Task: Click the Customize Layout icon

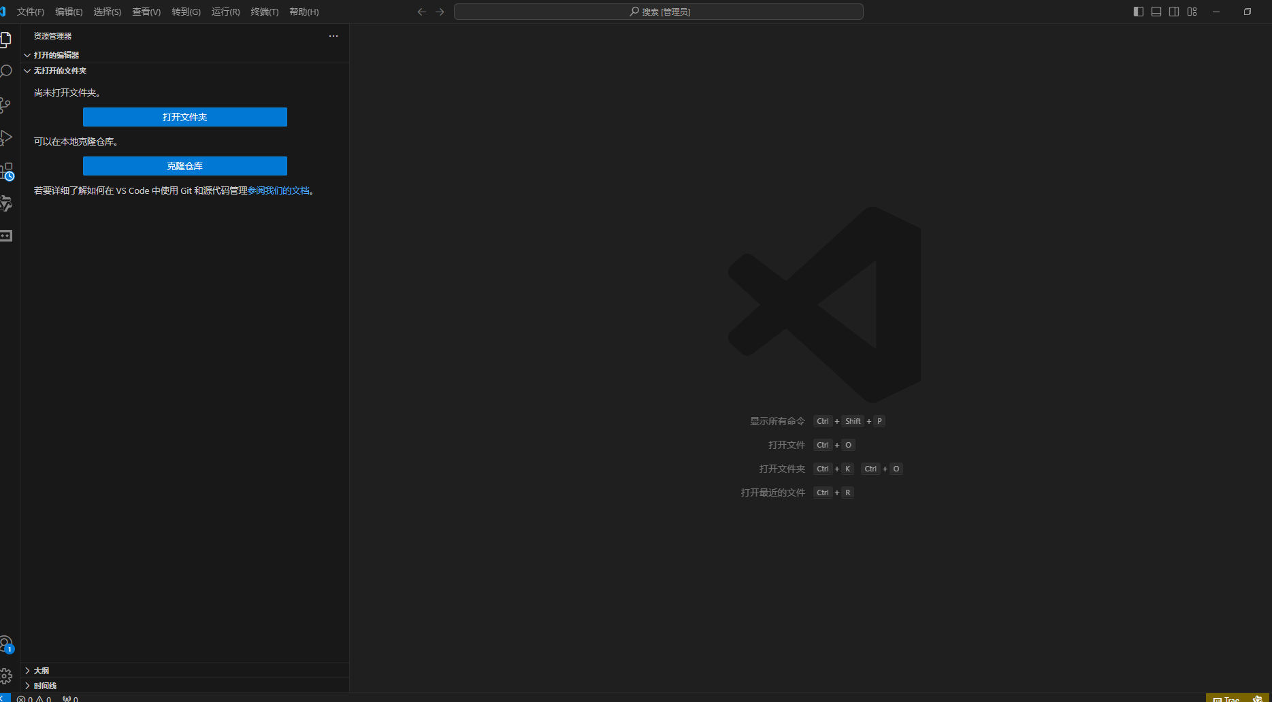Action: coord(1192,12)
